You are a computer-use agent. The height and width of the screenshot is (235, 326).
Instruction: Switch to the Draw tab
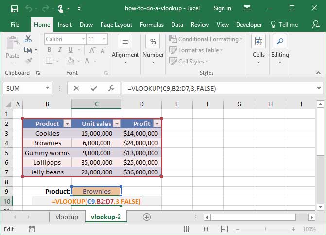[x=86, y=25]
